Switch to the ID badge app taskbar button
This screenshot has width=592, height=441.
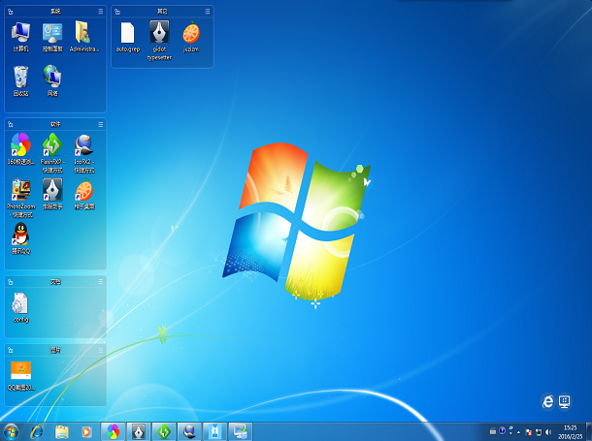click(x=214, y=432)
